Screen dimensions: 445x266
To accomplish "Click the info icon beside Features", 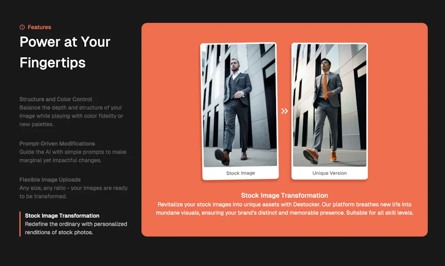I will 22,27.
